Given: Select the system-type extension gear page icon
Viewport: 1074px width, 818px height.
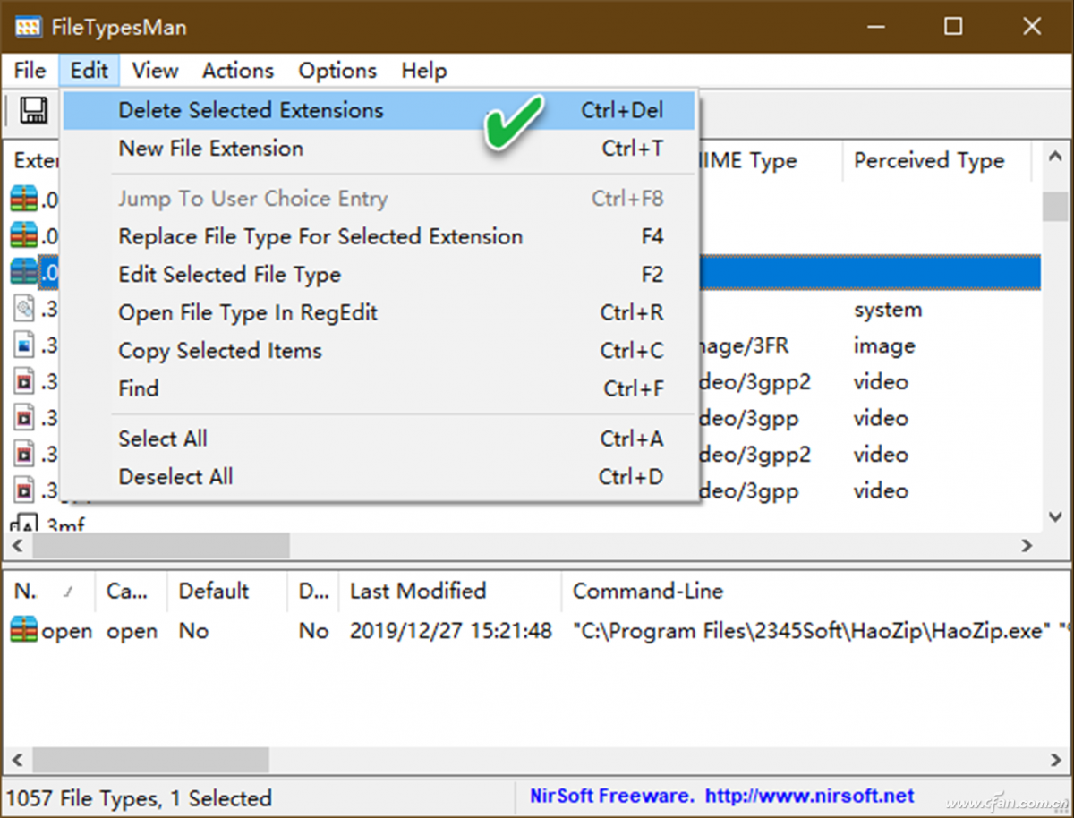Looking at the screenshot, I should point(24,310).
